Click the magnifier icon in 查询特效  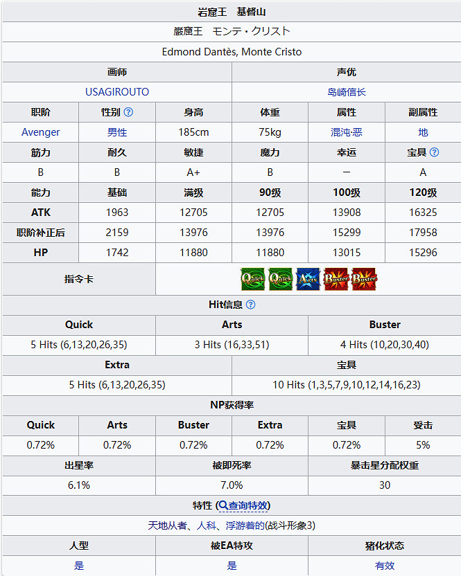[x=223, y=505]
